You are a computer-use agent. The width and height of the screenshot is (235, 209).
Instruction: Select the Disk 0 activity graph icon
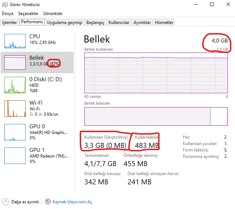(15, 85)
